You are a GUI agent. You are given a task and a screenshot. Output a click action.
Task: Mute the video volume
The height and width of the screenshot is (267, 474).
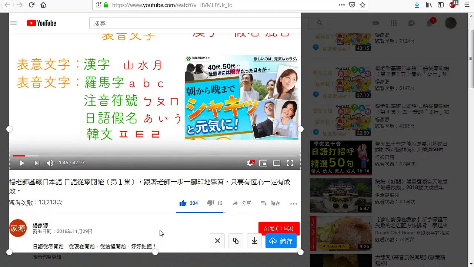(x=50, y=163)
